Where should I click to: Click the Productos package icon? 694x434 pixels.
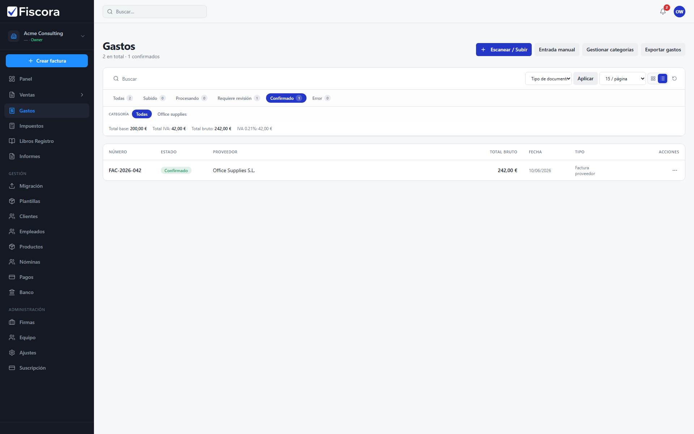click(x=12, y=247)
